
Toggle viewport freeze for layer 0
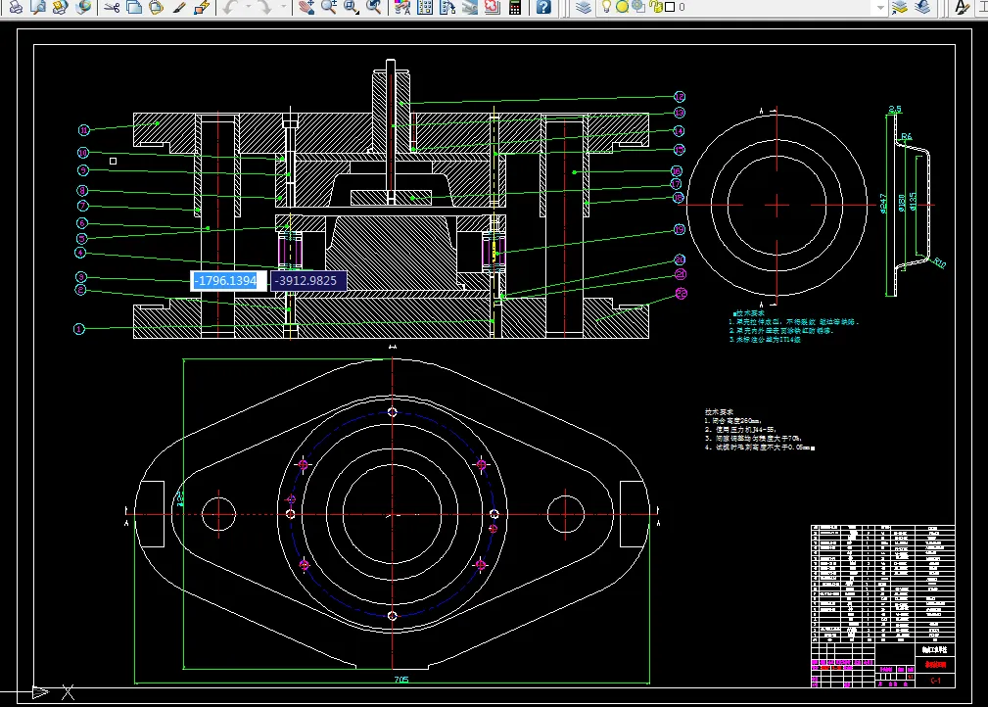pyautogui.click(x=638, y=6)
